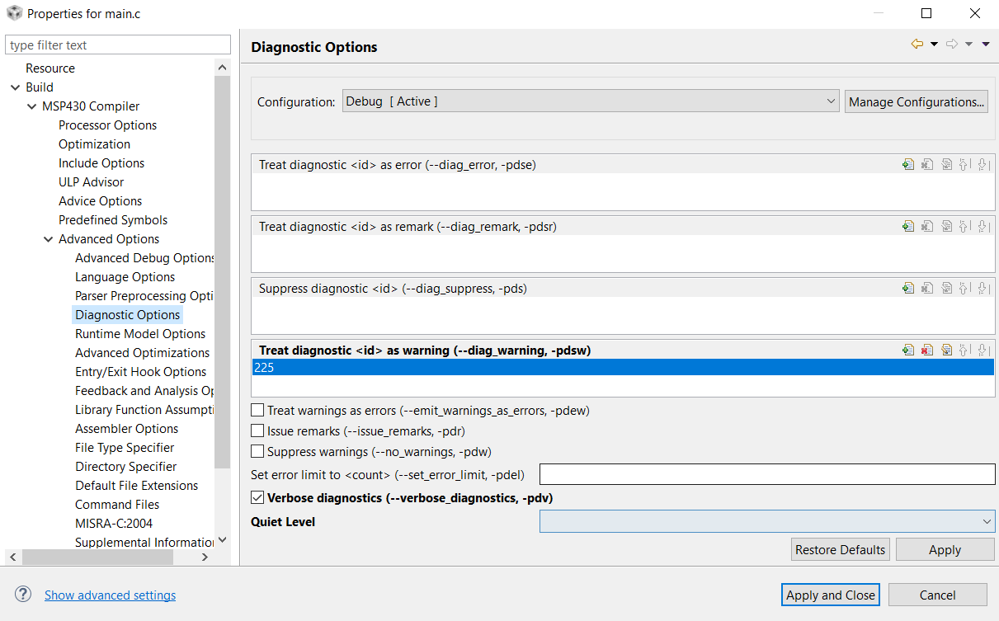Image resolution: width=999 pixels, height=621 pixels.
Task: Add entry to diag_warning list
Action: [908, 350]
